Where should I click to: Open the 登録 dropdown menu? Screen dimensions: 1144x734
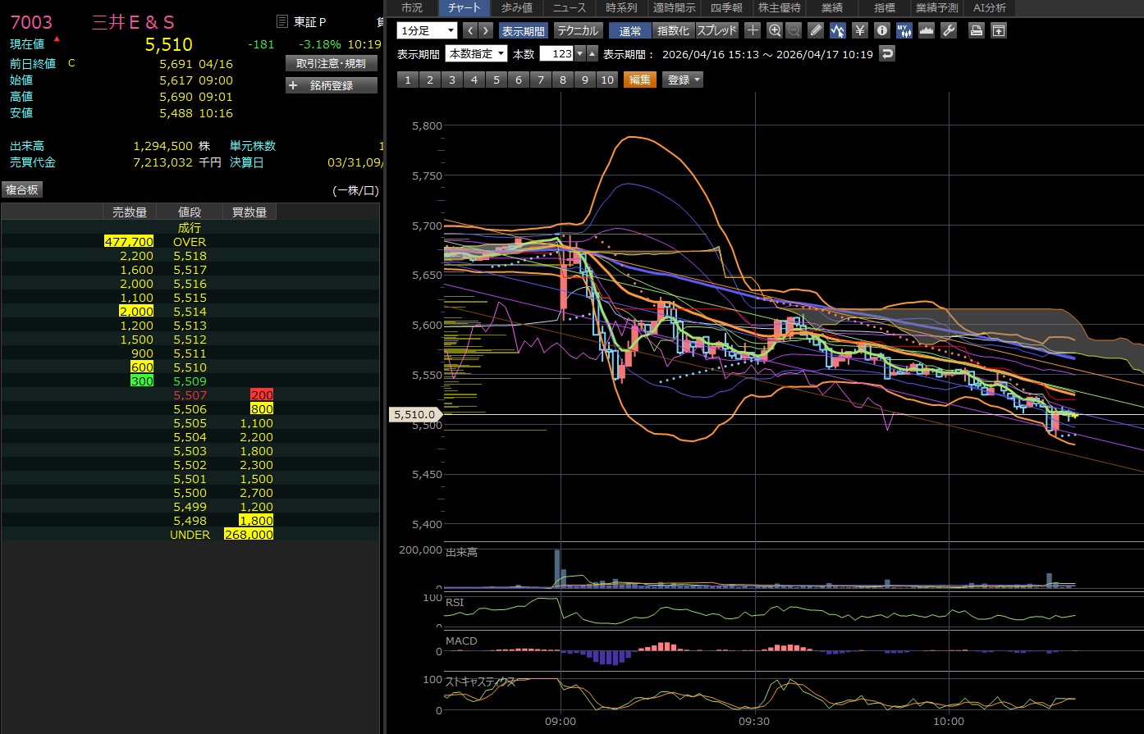(684, 80)
